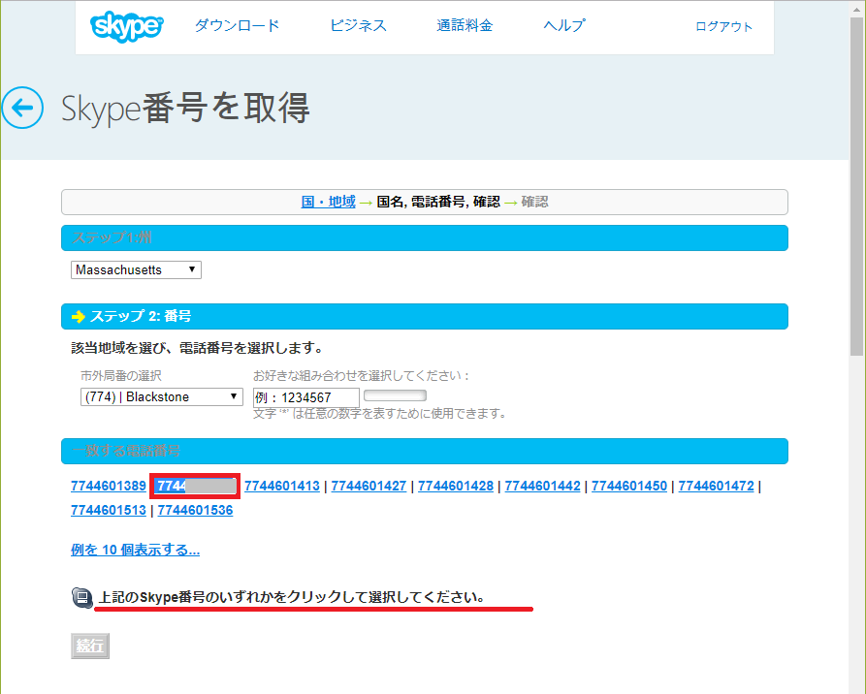Select phone number 7744601536
Viewport: 866px width, 694px height.
click(x=195, y=510)
